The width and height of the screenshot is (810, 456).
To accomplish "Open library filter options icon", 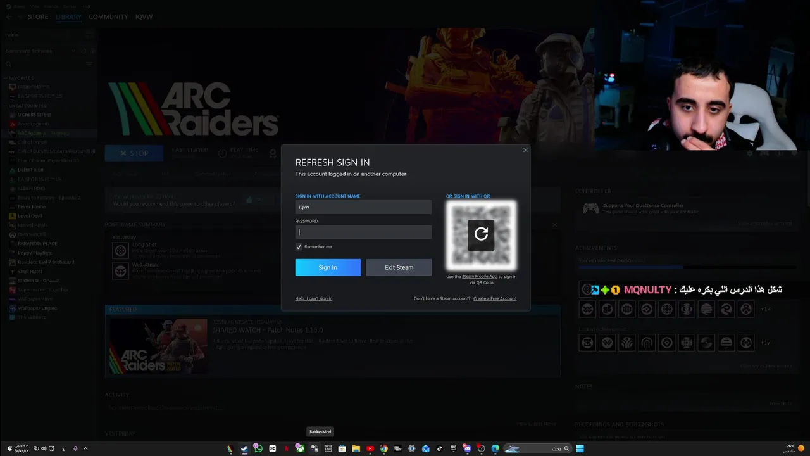I will [x=89, y=65].
